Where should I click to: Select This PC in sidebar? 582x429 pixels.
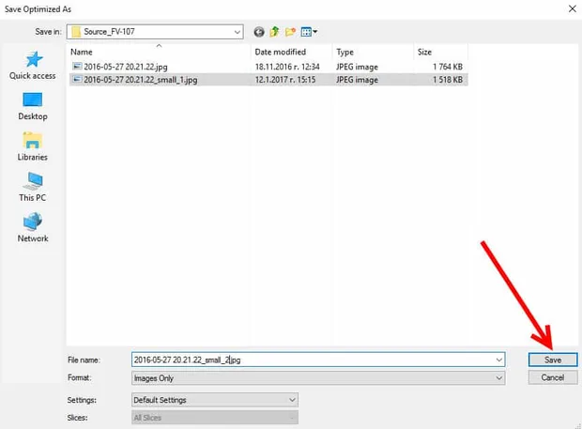tap(33, 188)
